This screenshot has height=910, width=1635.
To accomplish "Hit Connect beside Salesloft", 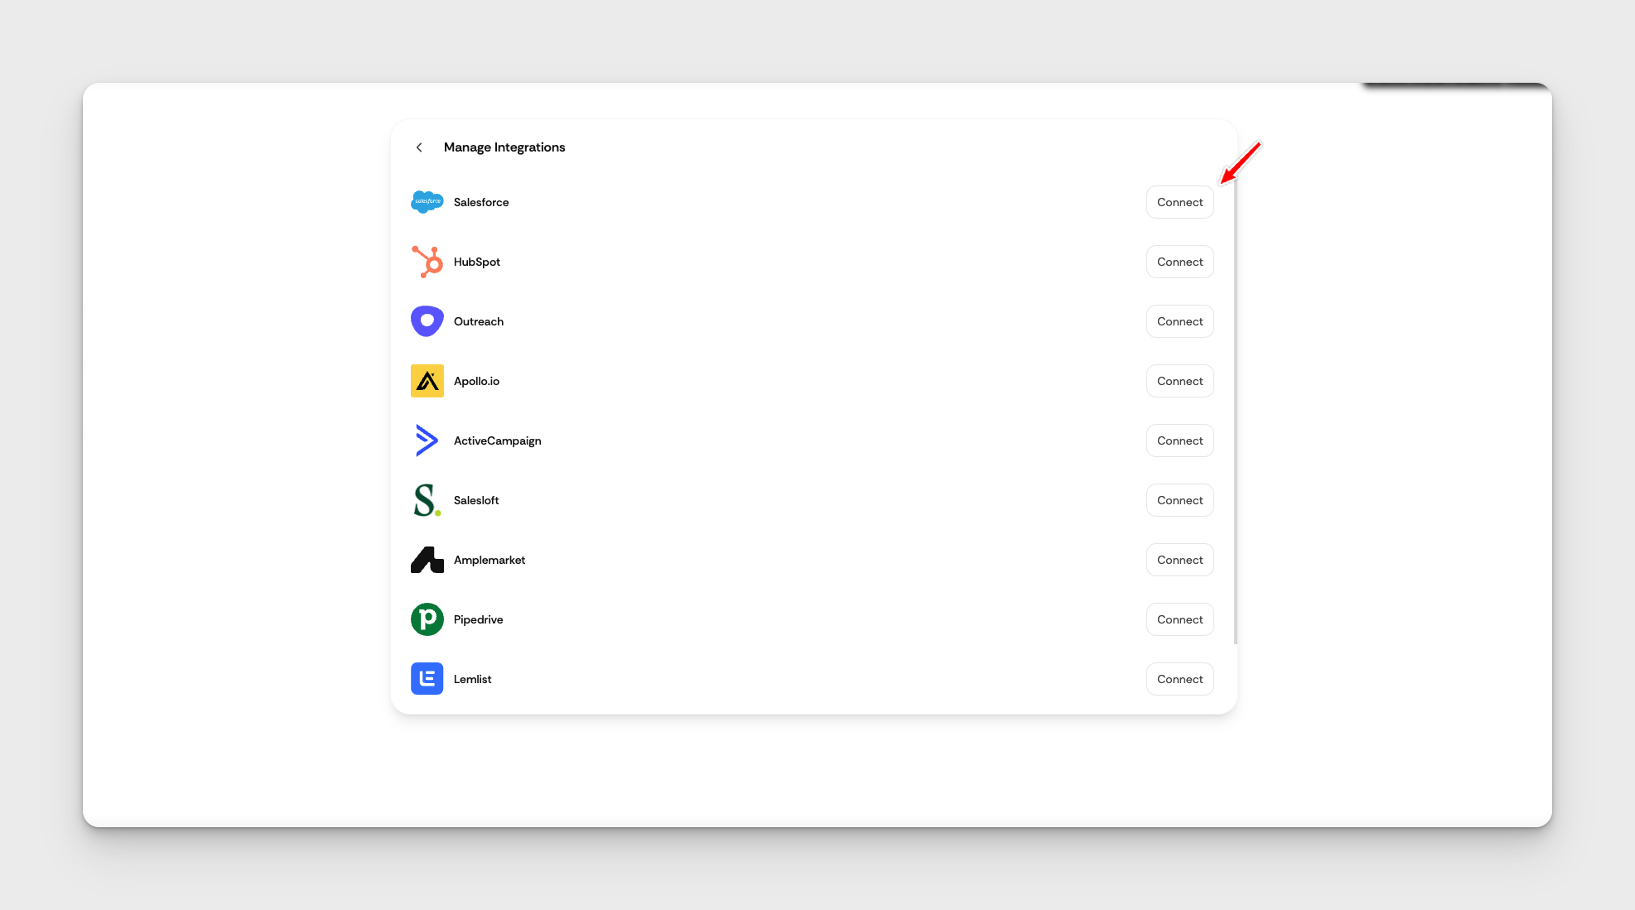I will click(1179, 500).
